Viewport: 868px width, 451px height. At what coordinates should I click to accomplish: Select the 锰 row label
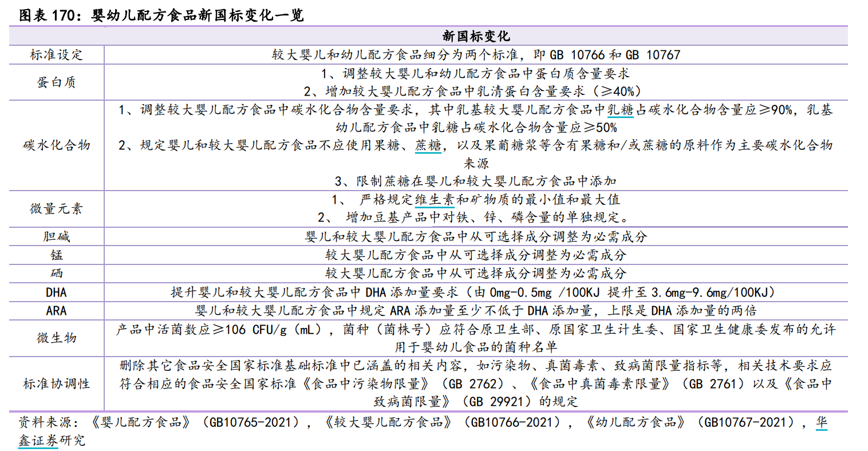[x=56, y=255]
